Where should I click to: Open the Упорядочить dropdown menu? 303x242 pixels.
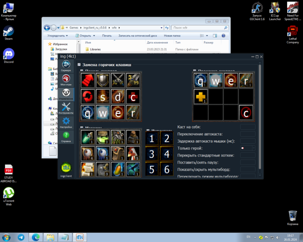(x=58, y=36)
